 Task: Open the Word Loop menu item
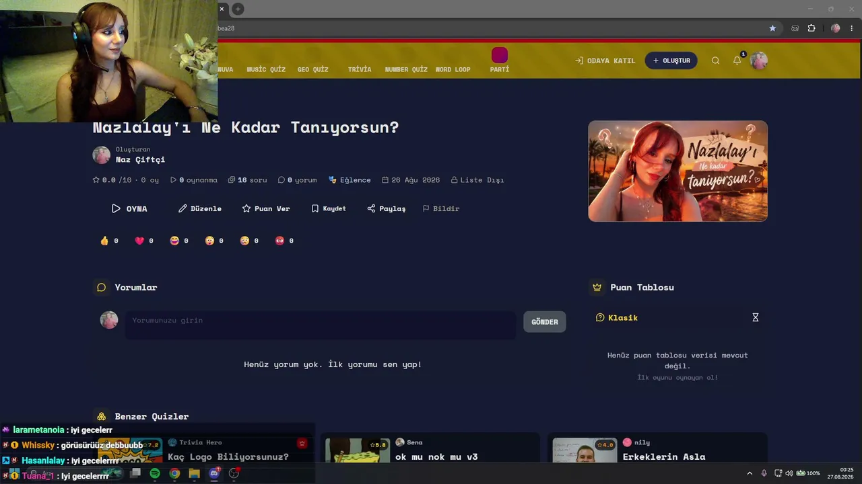(x=453, y=69)
